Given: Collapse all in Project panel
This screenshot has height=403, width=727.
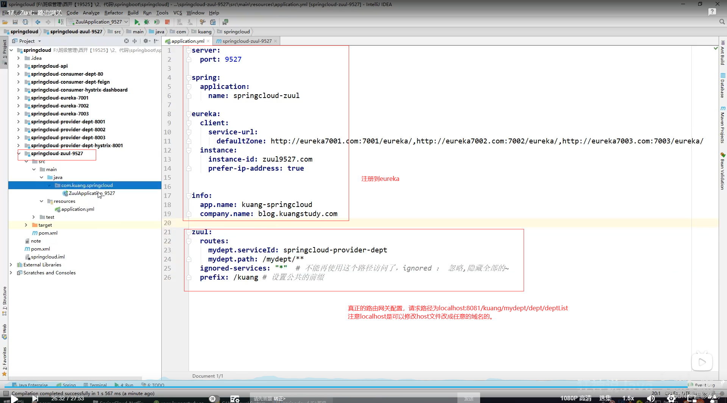Looking at the screenshot, I should click(x=134, y=41).
